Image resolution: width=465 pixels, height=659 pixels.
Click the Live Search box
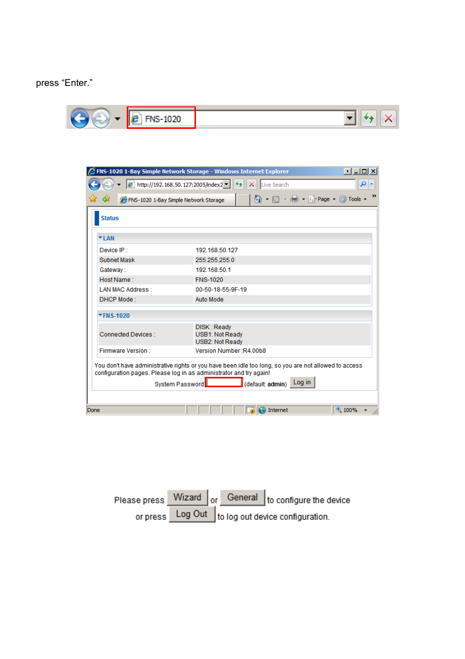point(308,185)
